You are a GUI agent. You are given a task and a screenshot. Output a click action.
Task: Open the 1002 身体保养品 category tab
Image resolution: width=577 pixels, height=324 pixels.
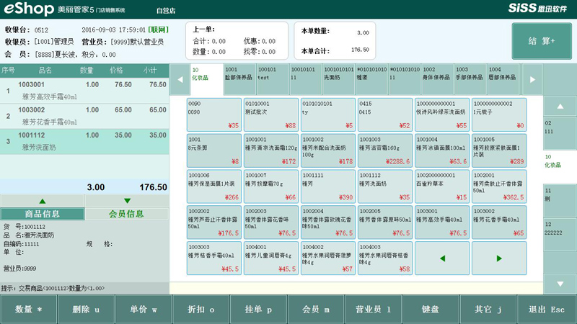pos(437,79)
